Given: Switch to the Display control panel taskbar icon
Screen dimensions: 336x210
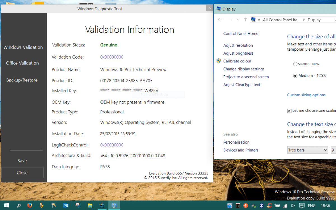Looking at the screenshot, I should tap(114, 205).
